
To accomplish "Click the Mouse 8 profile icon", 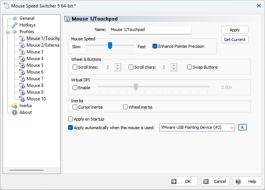I will (22, 85).
